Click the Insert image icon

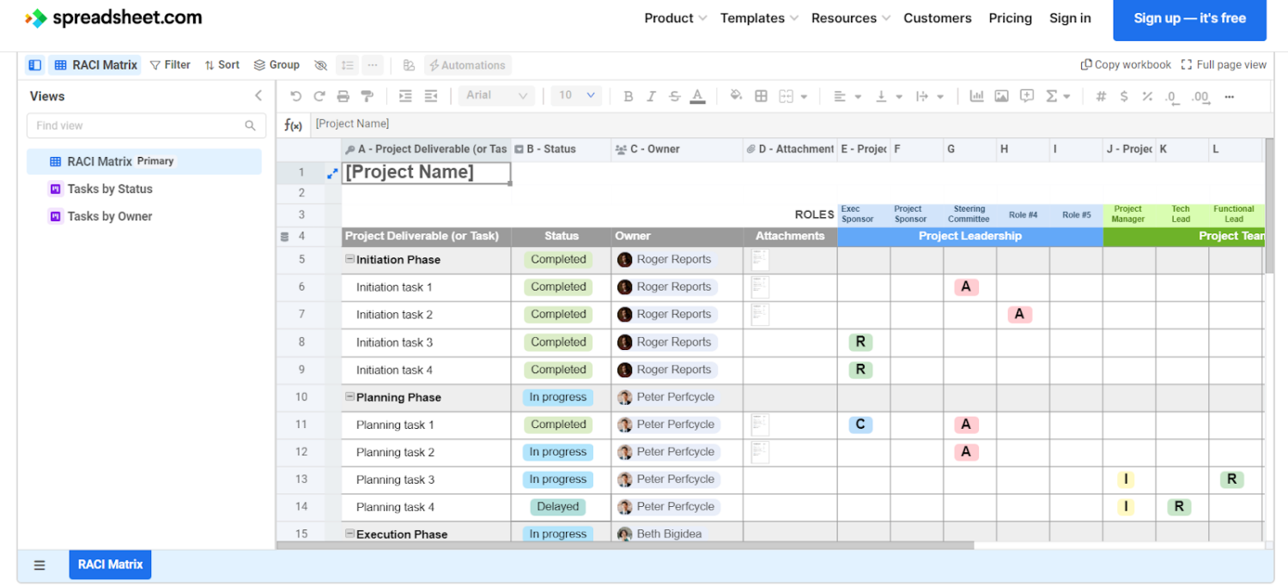tap(1001, 96)
